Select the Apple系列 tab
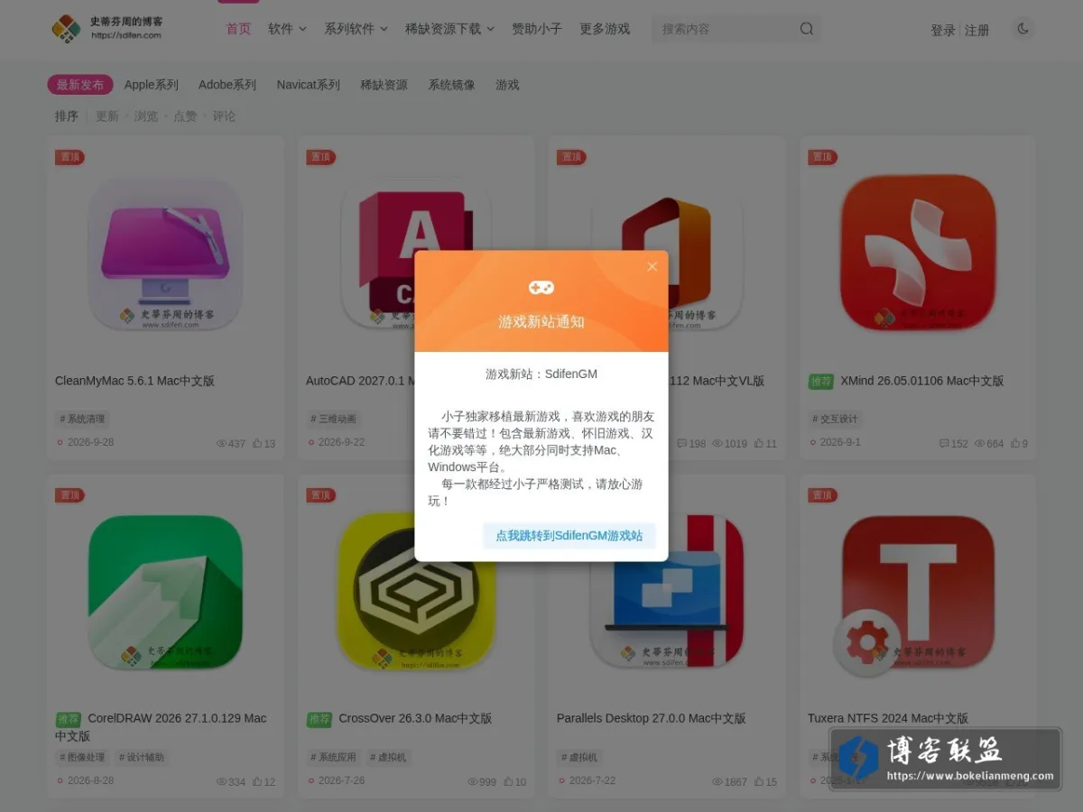 pos(152,85)
